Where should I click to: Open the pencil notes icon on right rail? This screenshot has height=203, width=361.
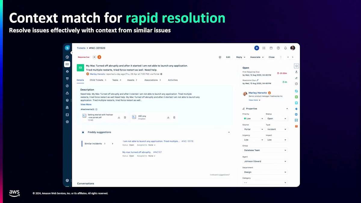(x=296, y=78)
